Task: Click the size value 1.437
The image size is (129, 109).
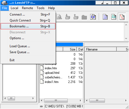Action: [x=72, y=77]
